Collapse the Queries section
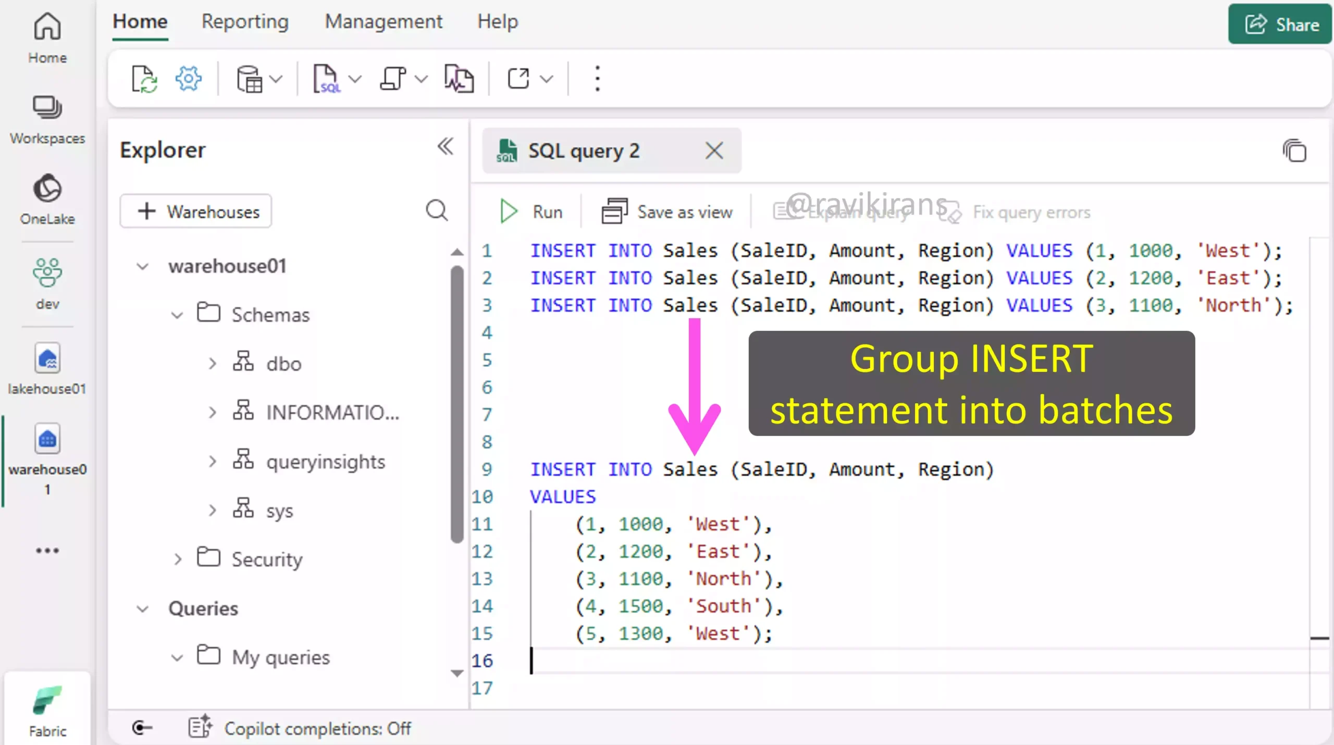1334x745 pixels. click(142, 609)
